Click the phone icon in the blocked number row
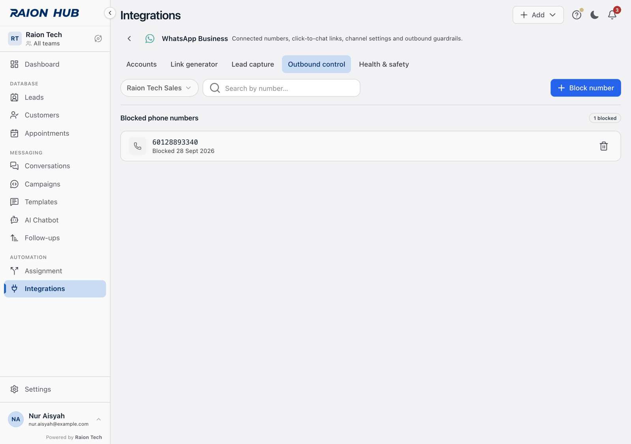 click(138, 146)
